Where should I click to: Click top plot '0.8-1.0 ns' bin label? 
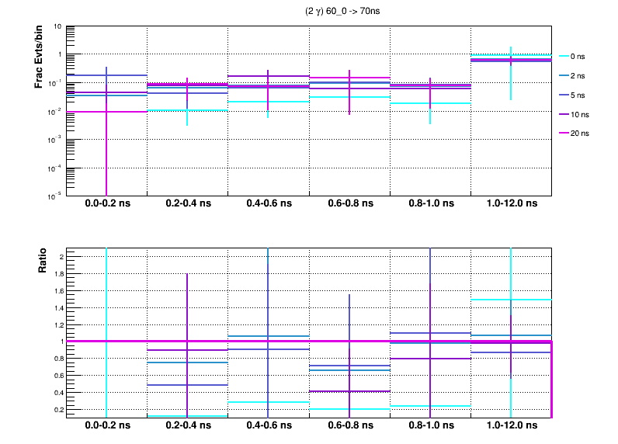[429, 204]
